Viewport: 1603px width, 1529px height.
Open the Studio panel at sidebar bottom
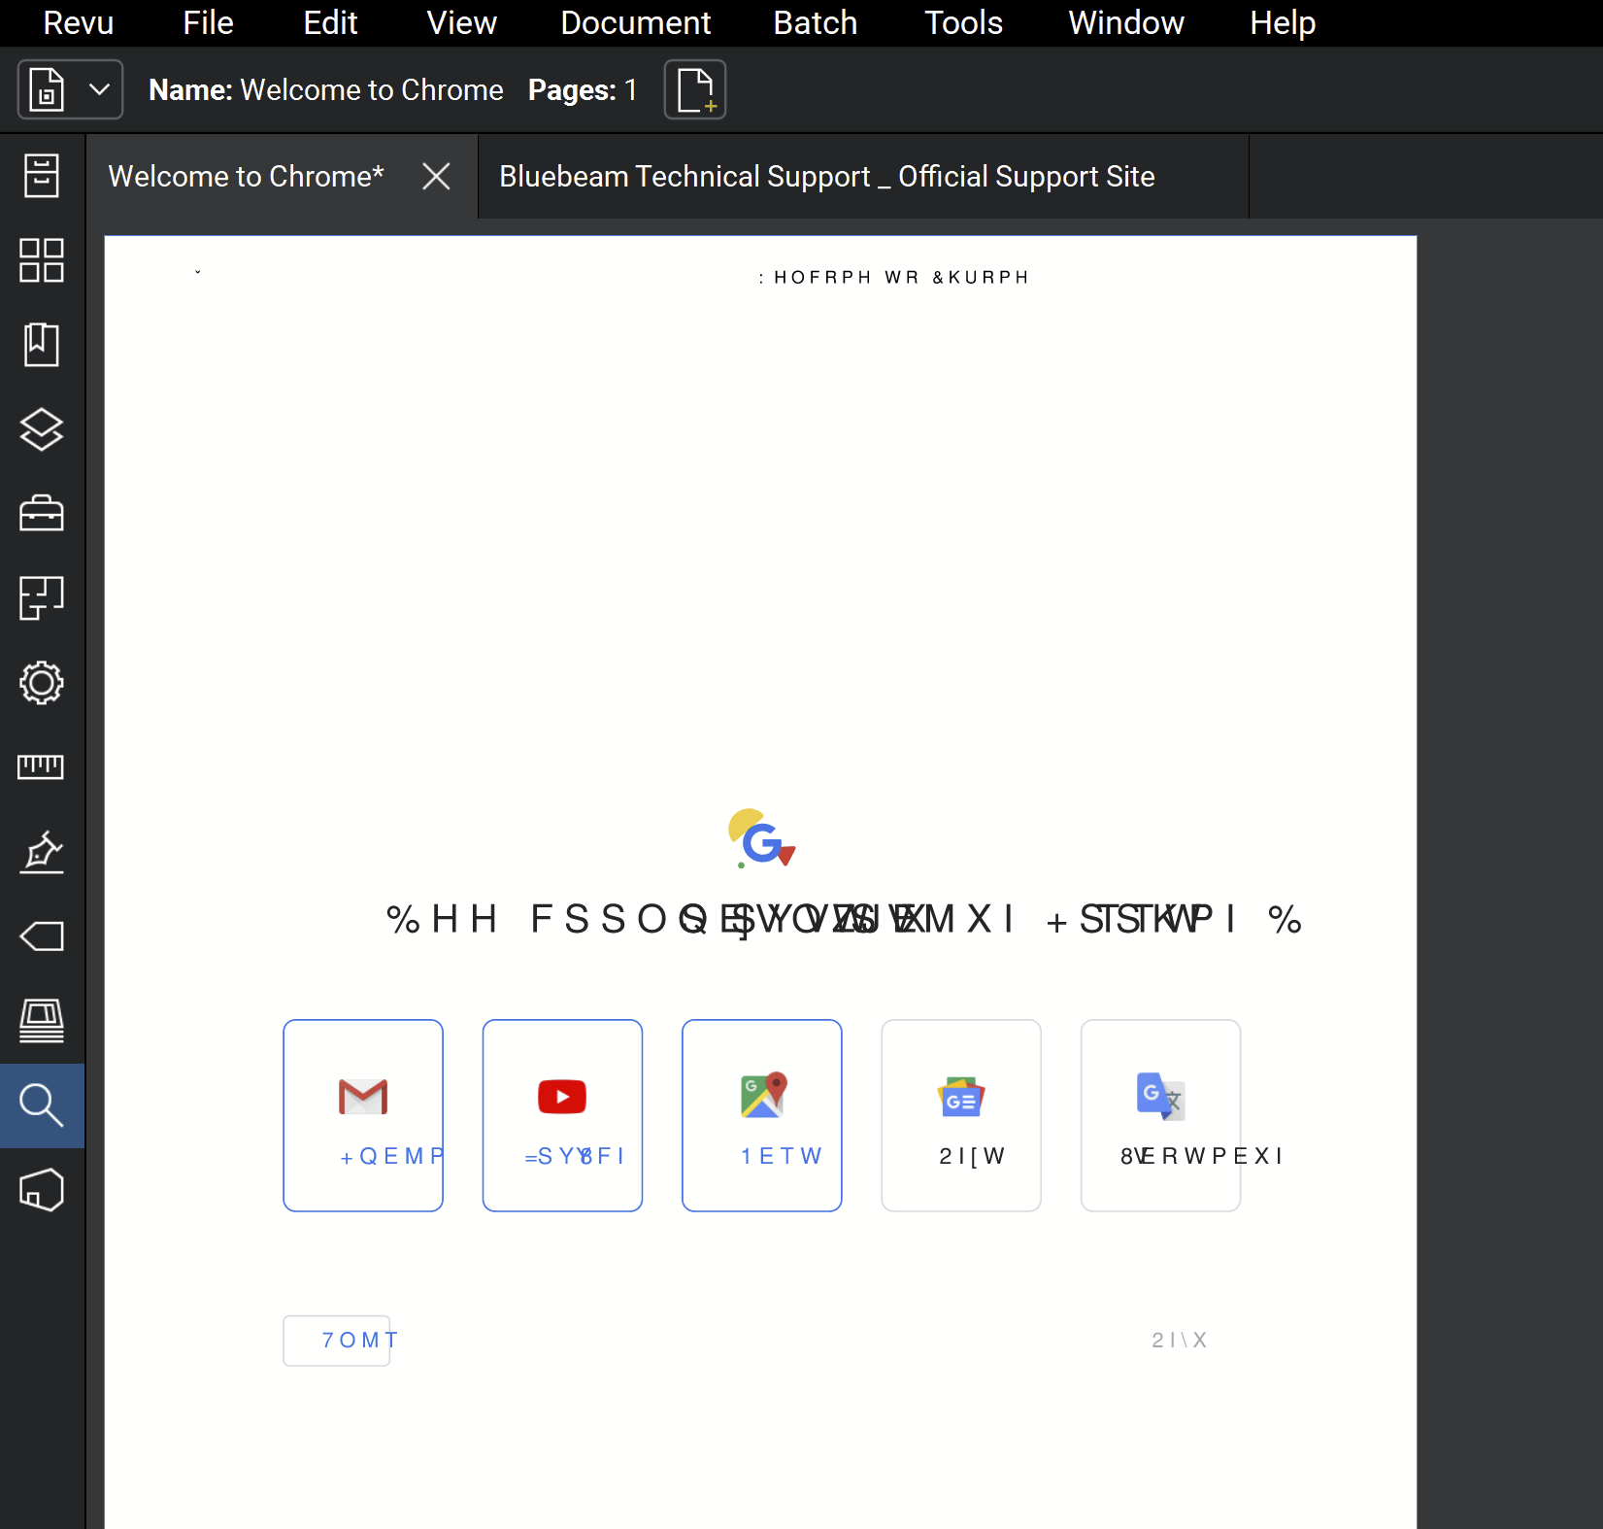(x=42, y=1190)
